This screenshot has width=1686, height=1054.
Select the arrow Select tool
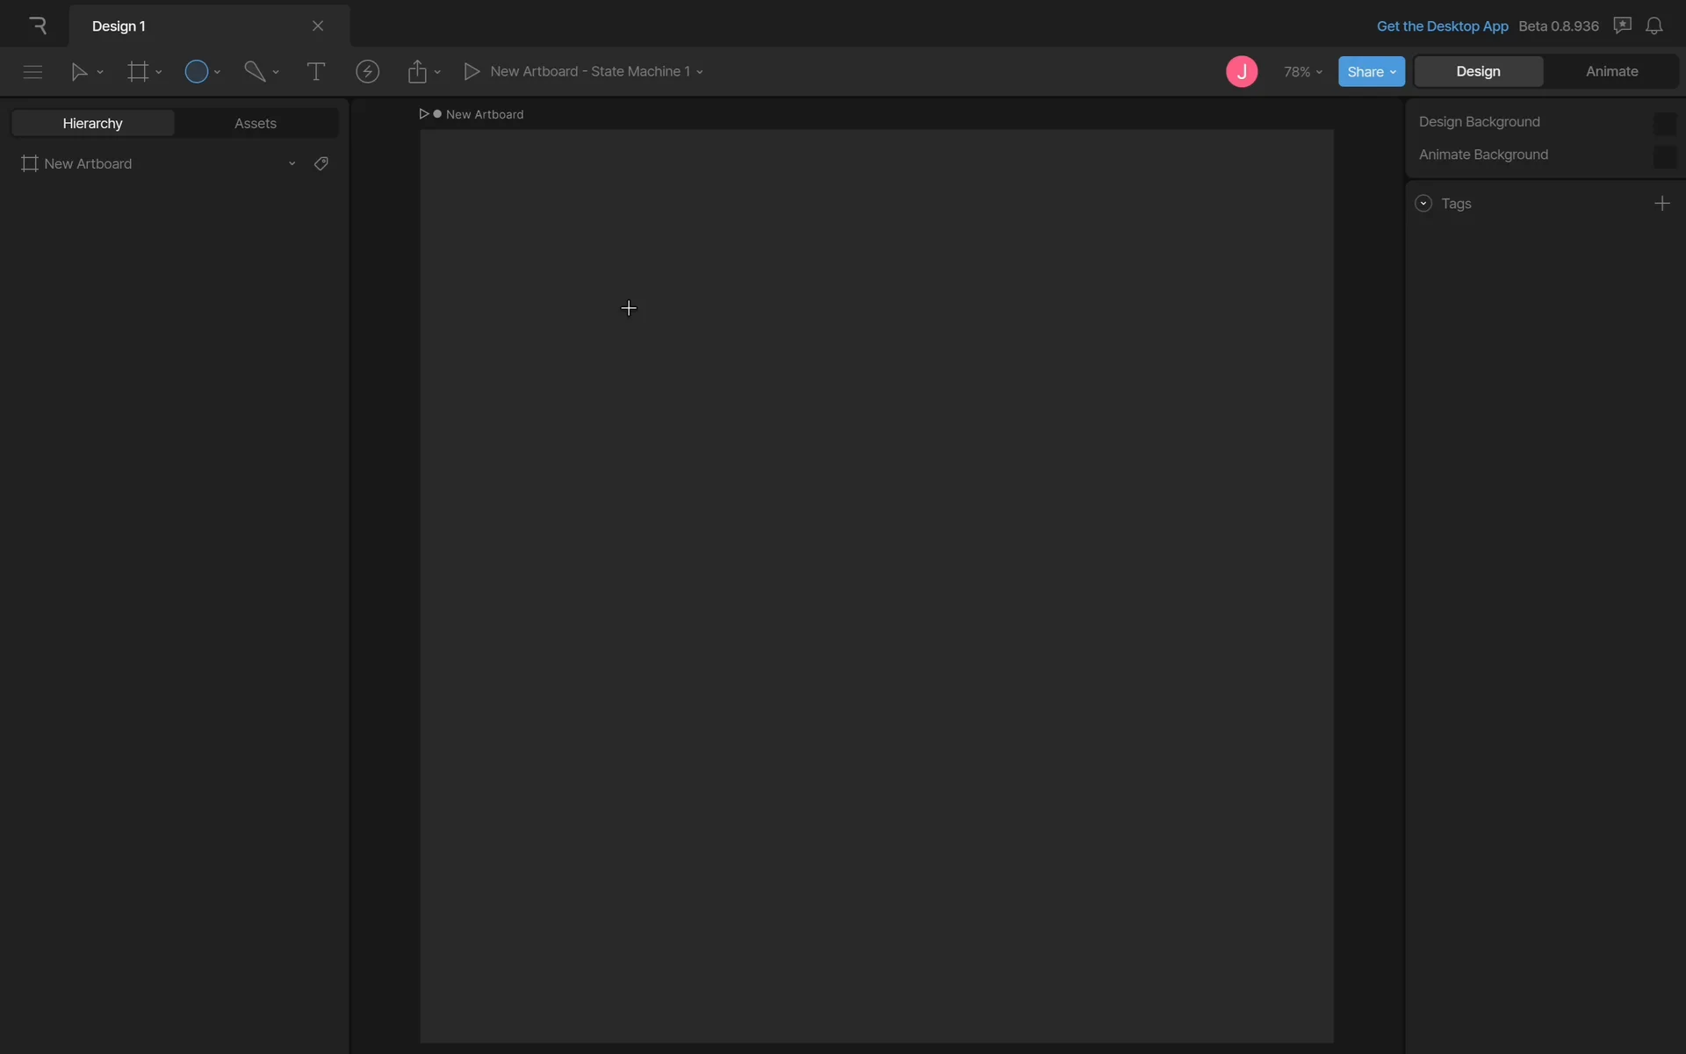click(x=79, y=72)
